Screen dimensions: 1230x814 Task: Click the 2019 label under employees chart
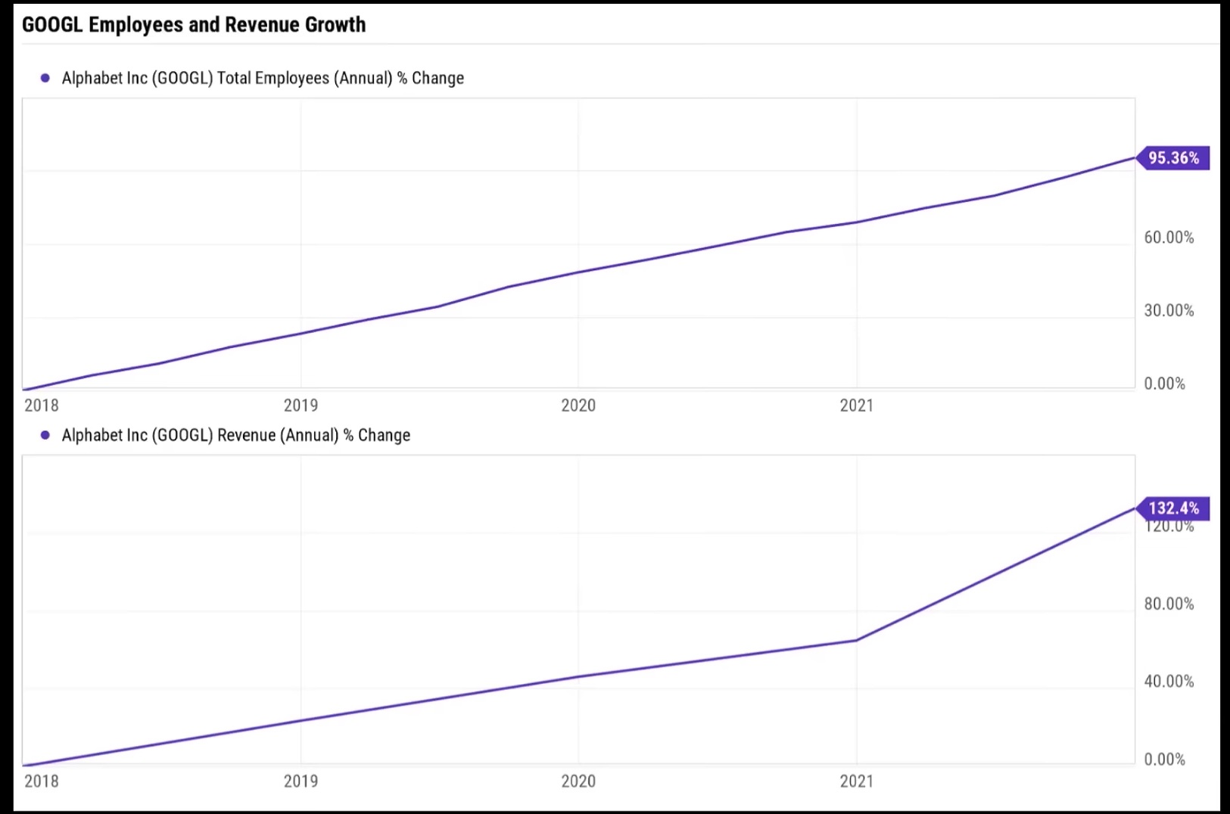pos(300,405)
